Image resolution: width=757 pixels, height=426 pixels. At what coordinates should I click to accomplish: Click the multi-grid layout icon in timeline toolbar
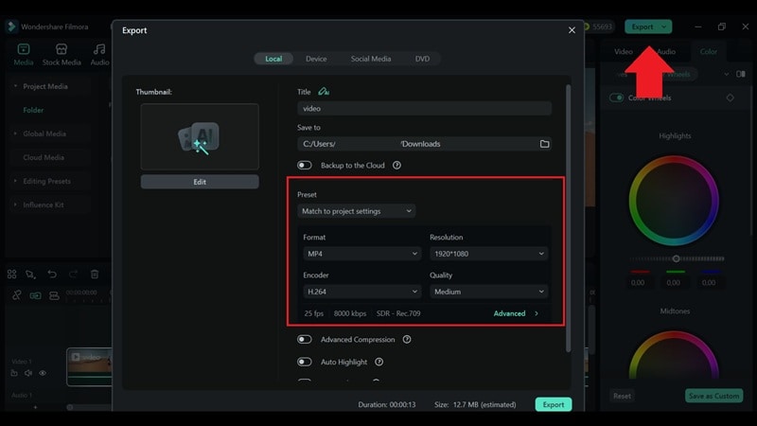click(x=11, y=275)
